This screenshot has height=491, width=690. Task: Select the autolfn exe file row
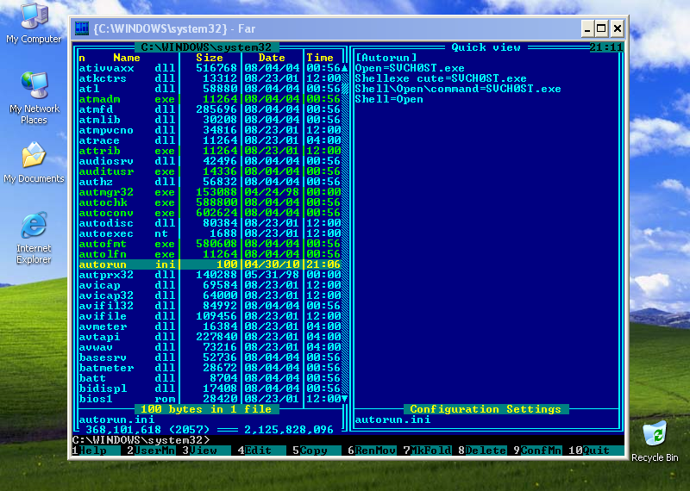(x=210, y=254)
